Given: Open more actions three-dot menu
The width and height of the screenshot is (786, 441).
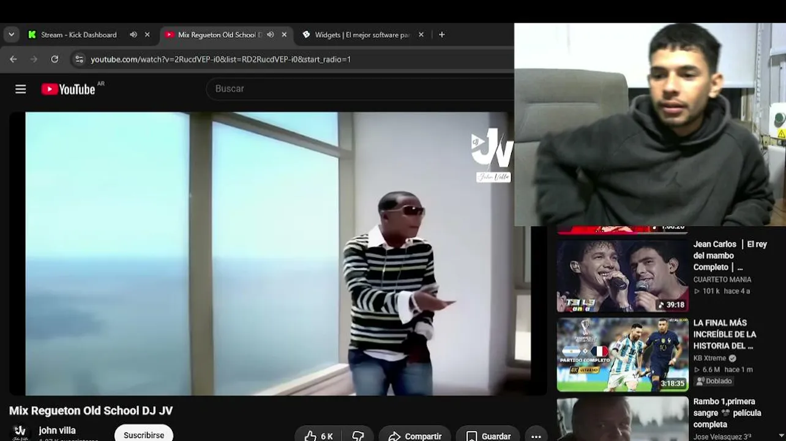Looking at the screenshot, I should [536, 435].
